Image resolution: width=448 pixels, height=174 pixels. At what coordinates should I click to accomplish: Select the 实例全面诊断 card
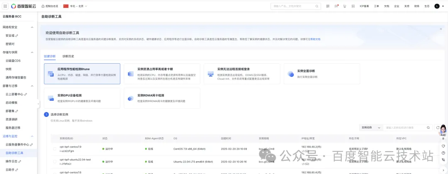(322, 74)
